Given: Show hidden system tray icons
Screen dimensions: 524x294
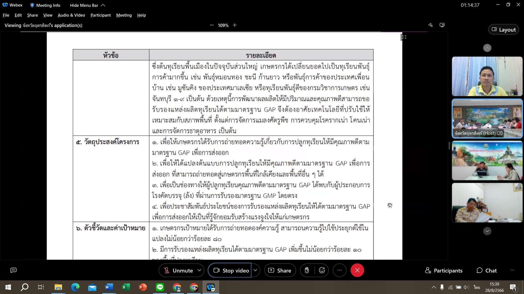Looking at the screenshot, I should pos(434,287).
